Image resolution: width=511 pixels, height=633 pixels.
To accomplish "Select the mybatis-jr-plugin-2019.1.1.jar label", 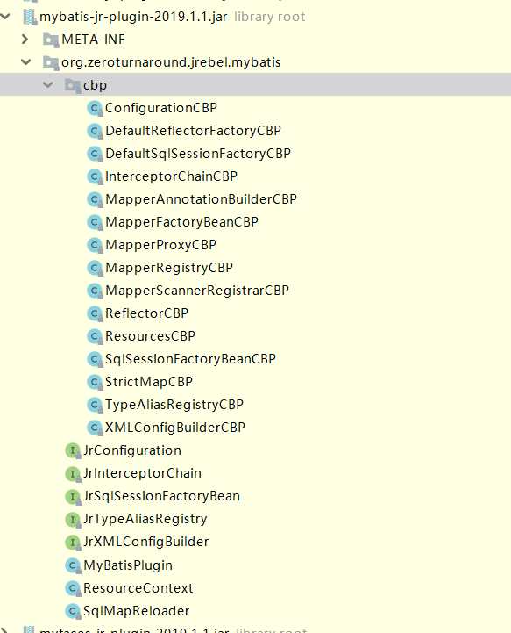I will [133, 17].
